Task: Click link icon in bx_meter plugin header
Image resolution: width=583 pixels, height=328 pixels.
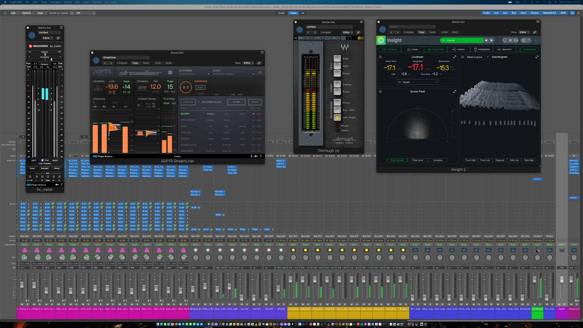Action: 58,38
